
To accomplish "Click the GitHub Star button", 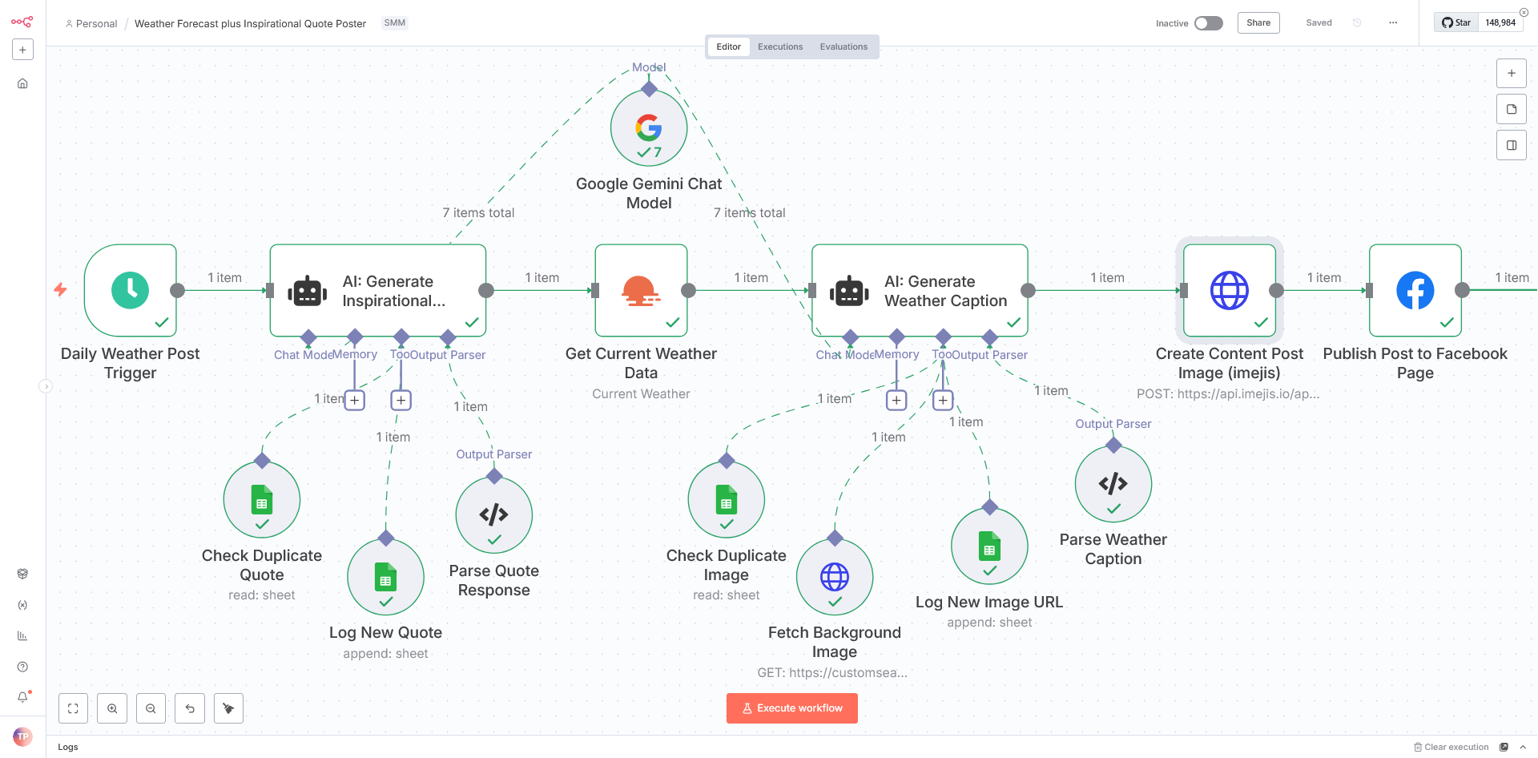I will click(1456, 22).
